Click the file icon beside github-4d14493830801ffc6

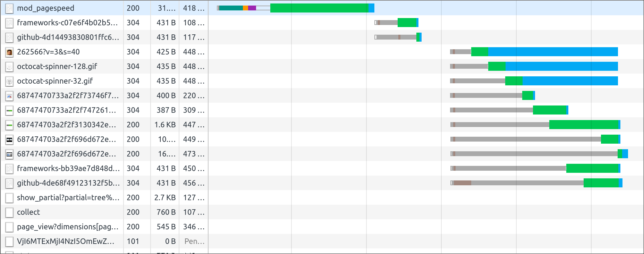(x=9, y=37)
